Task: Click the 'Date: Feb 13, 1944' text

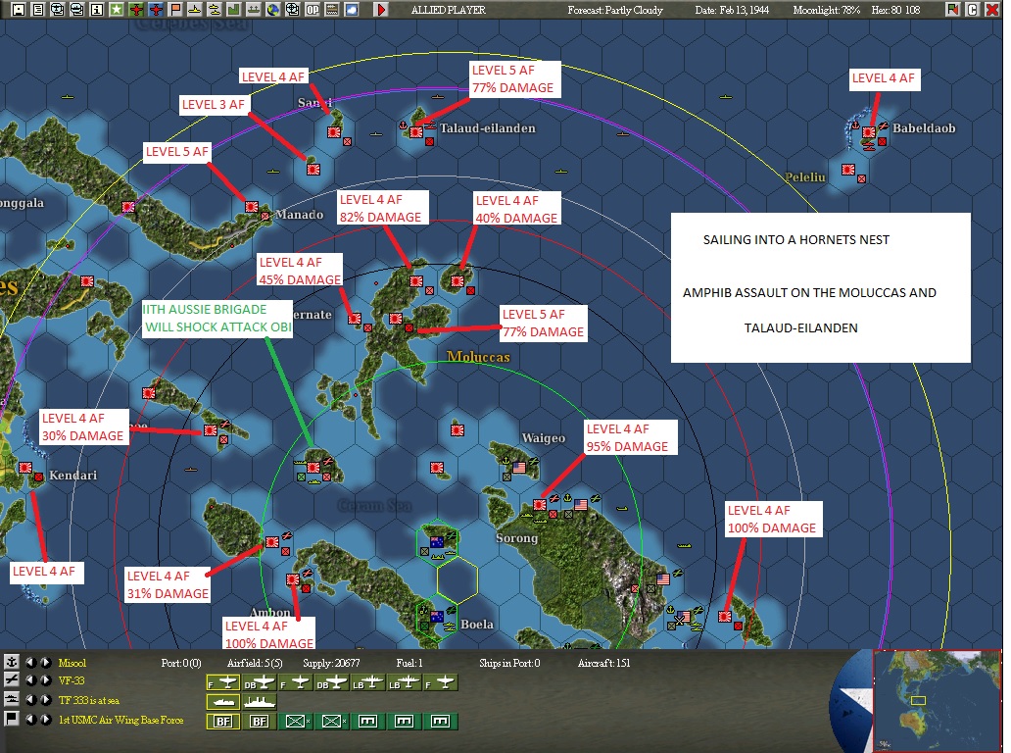Action: click(x=732, y=10)
